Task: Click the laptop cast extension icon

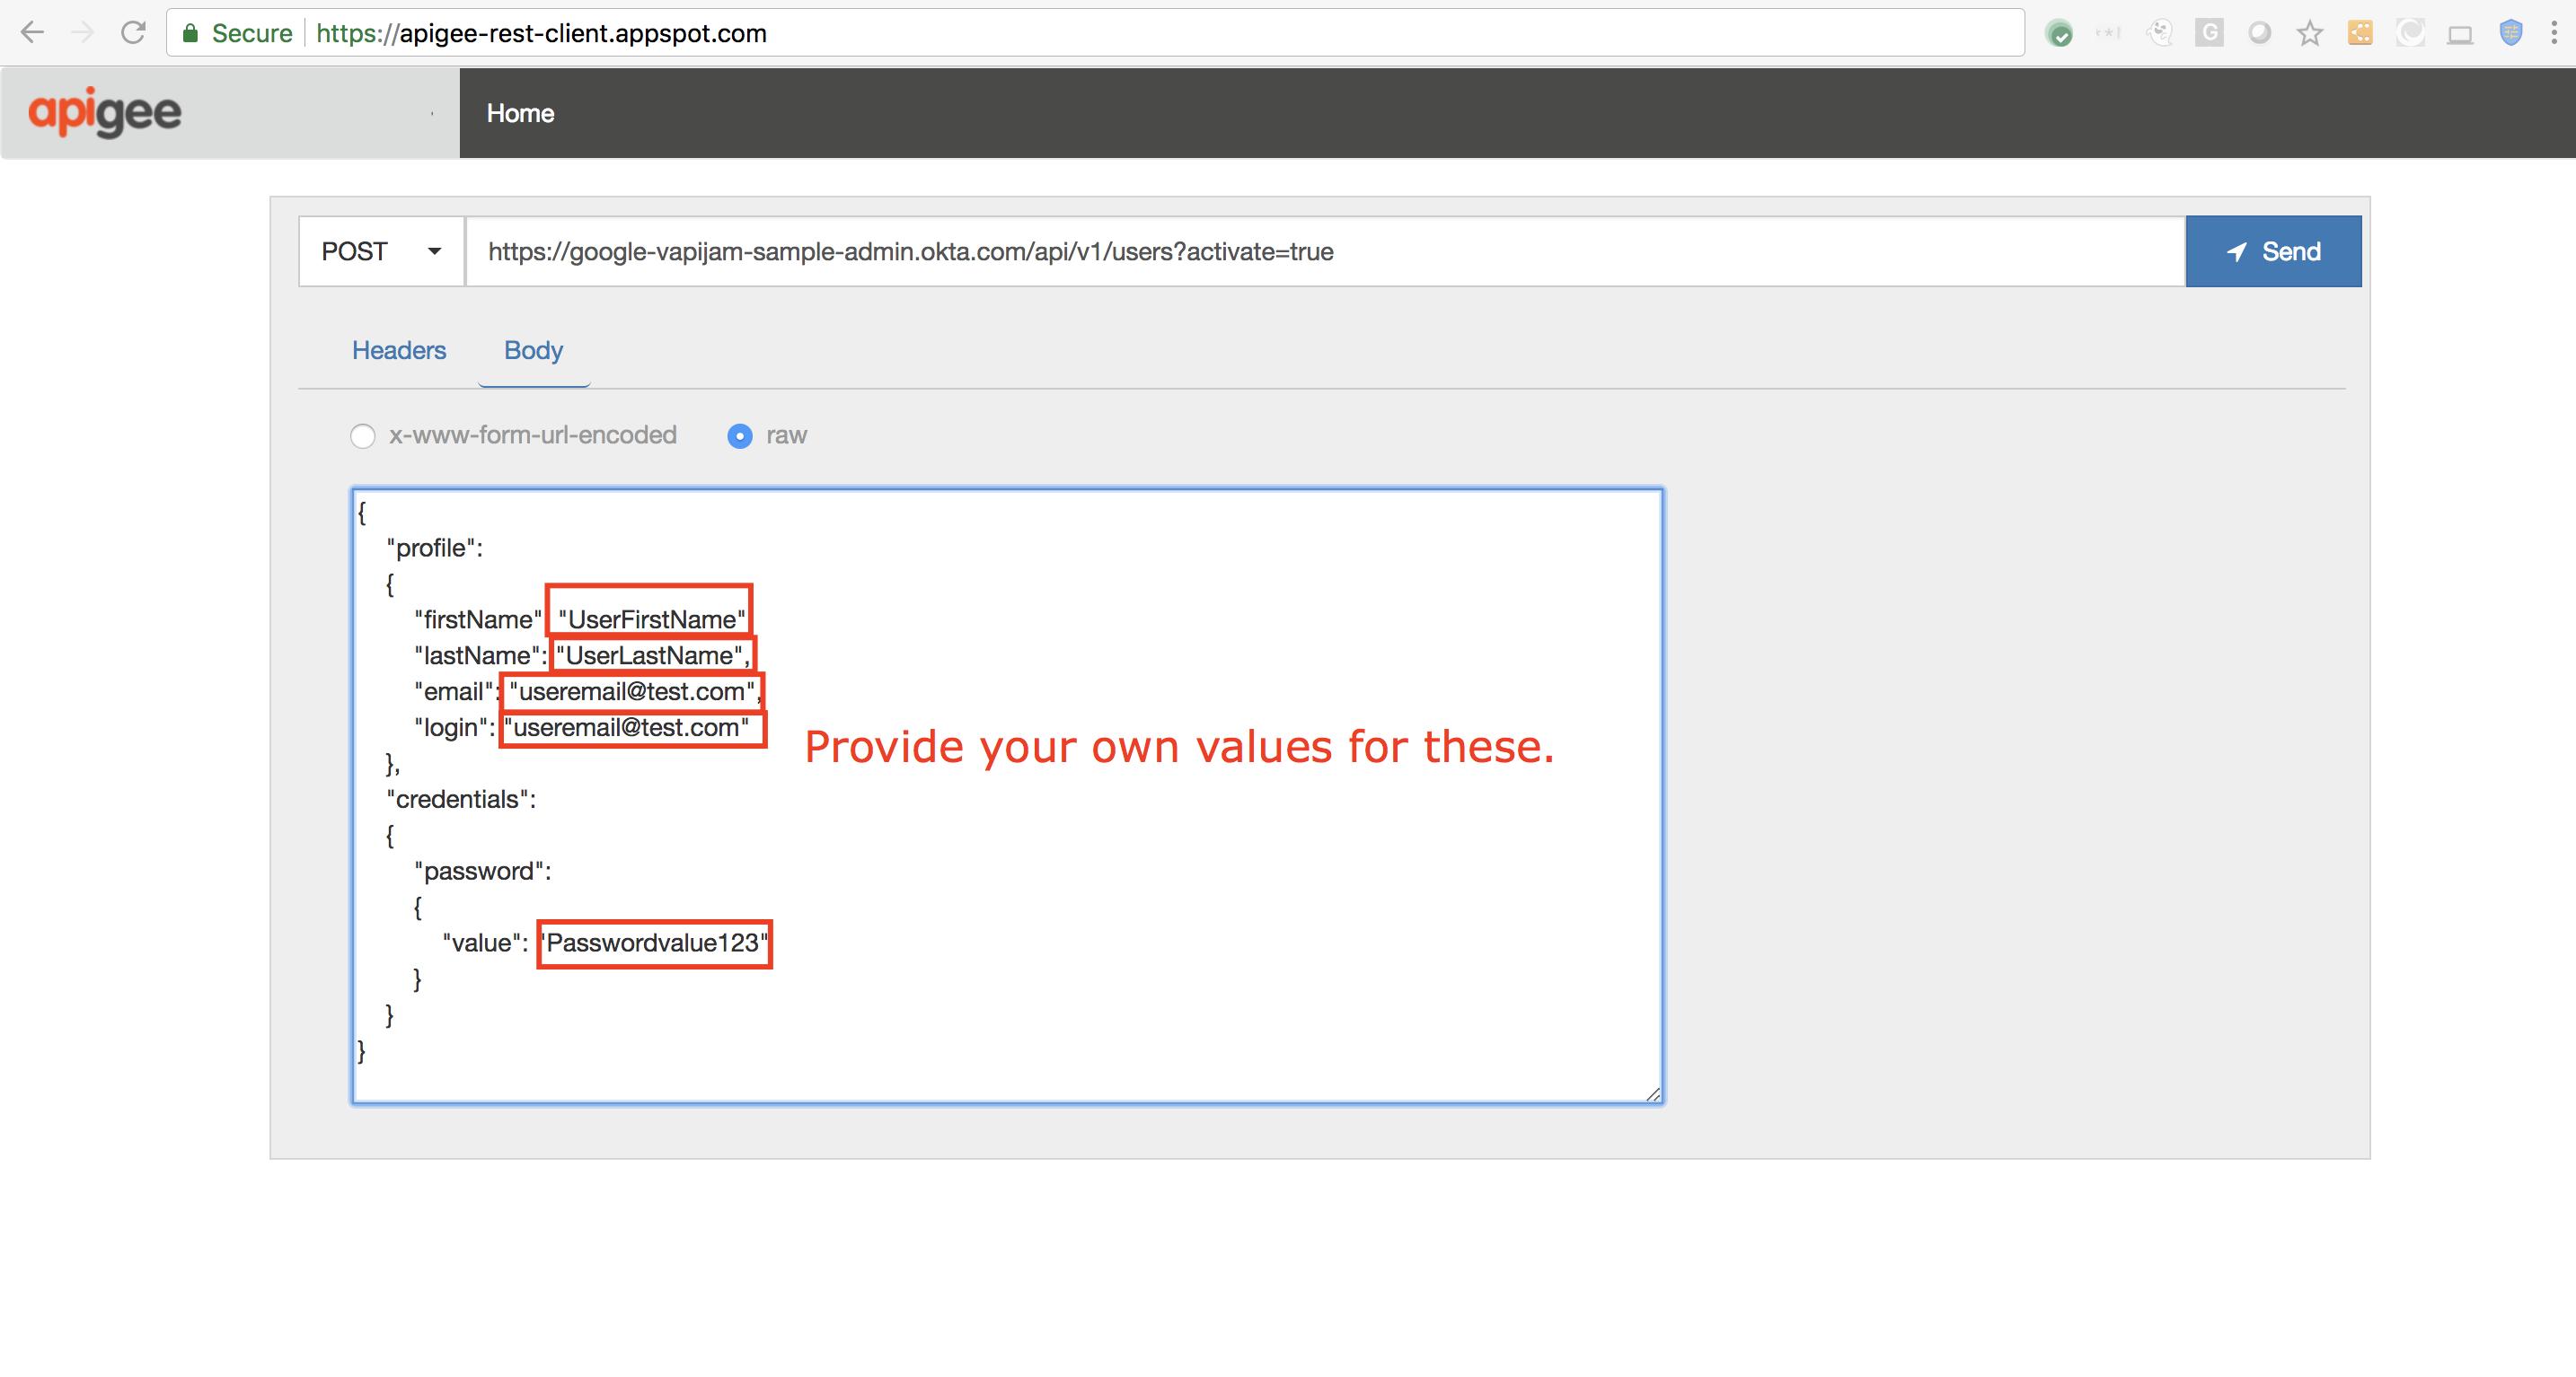Action: click(2460, 35)
